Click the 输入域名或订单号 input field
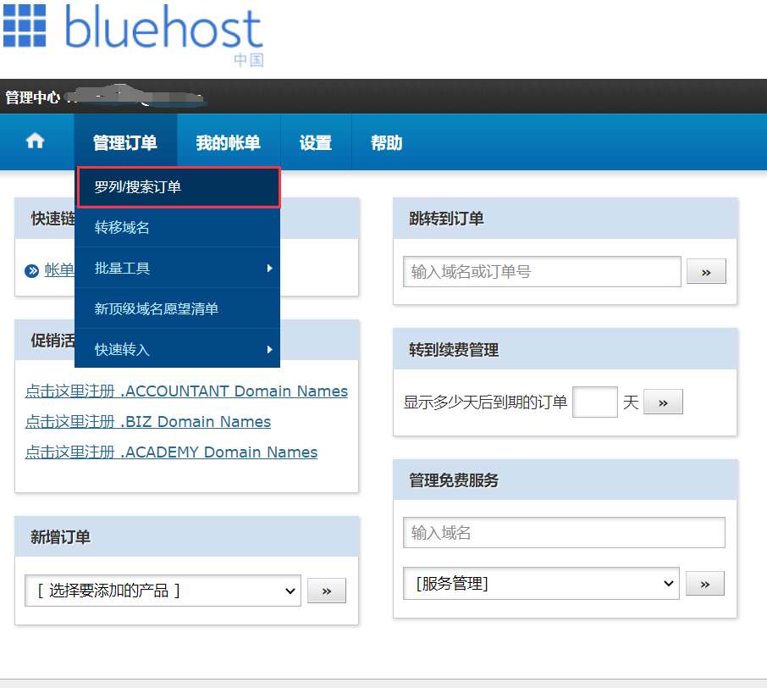 click(542, 272)
